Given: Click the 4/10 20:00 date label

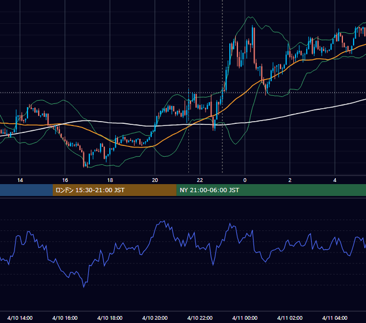Looking at the screenshot, I should pyautogui.click(x=155, y=318).
